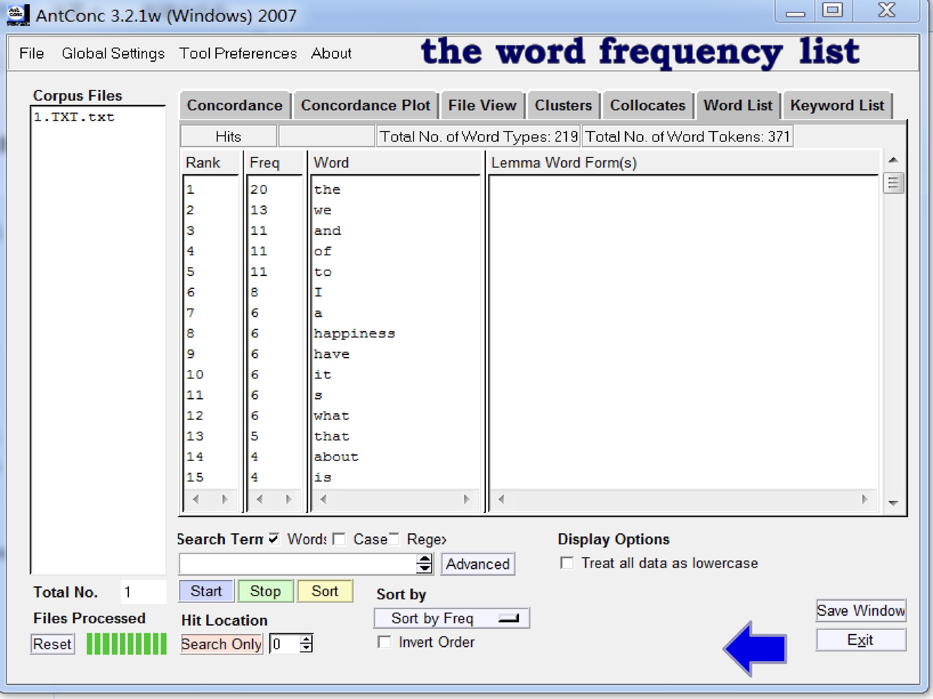Click the Save Window button

click(x=860, y=611)
